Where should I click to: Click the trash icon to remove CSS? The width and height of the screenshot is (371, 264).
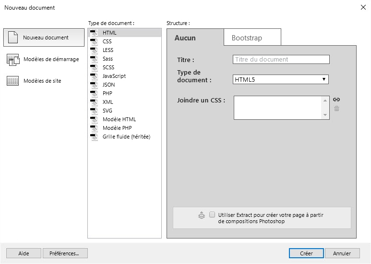tap(336, 109)
